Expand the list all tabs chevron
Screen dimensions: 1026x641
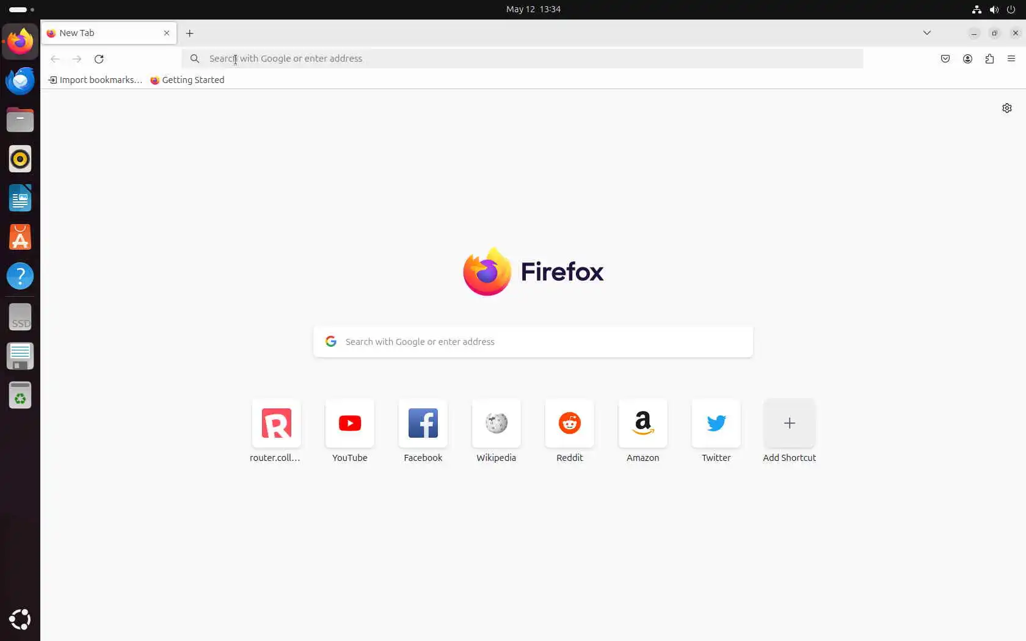[927, 33]
